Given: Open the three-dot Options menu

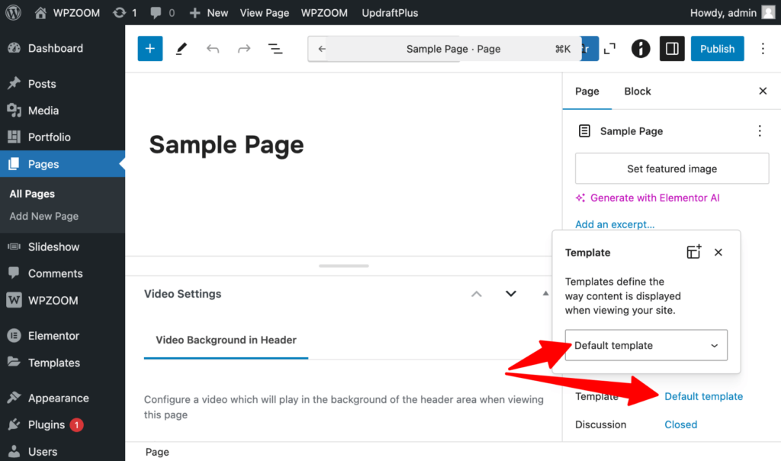Looking at the screenshot, I should pyautogui.click(x=763, y=49).
